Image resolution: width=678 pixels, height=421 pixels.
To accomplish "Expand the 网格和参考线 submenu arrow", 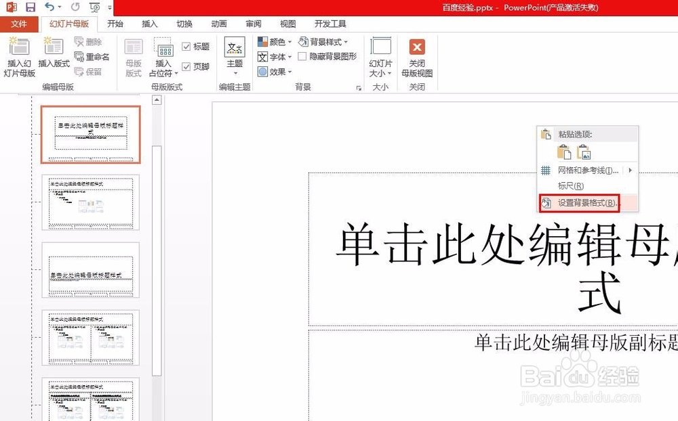I will 629,171.
